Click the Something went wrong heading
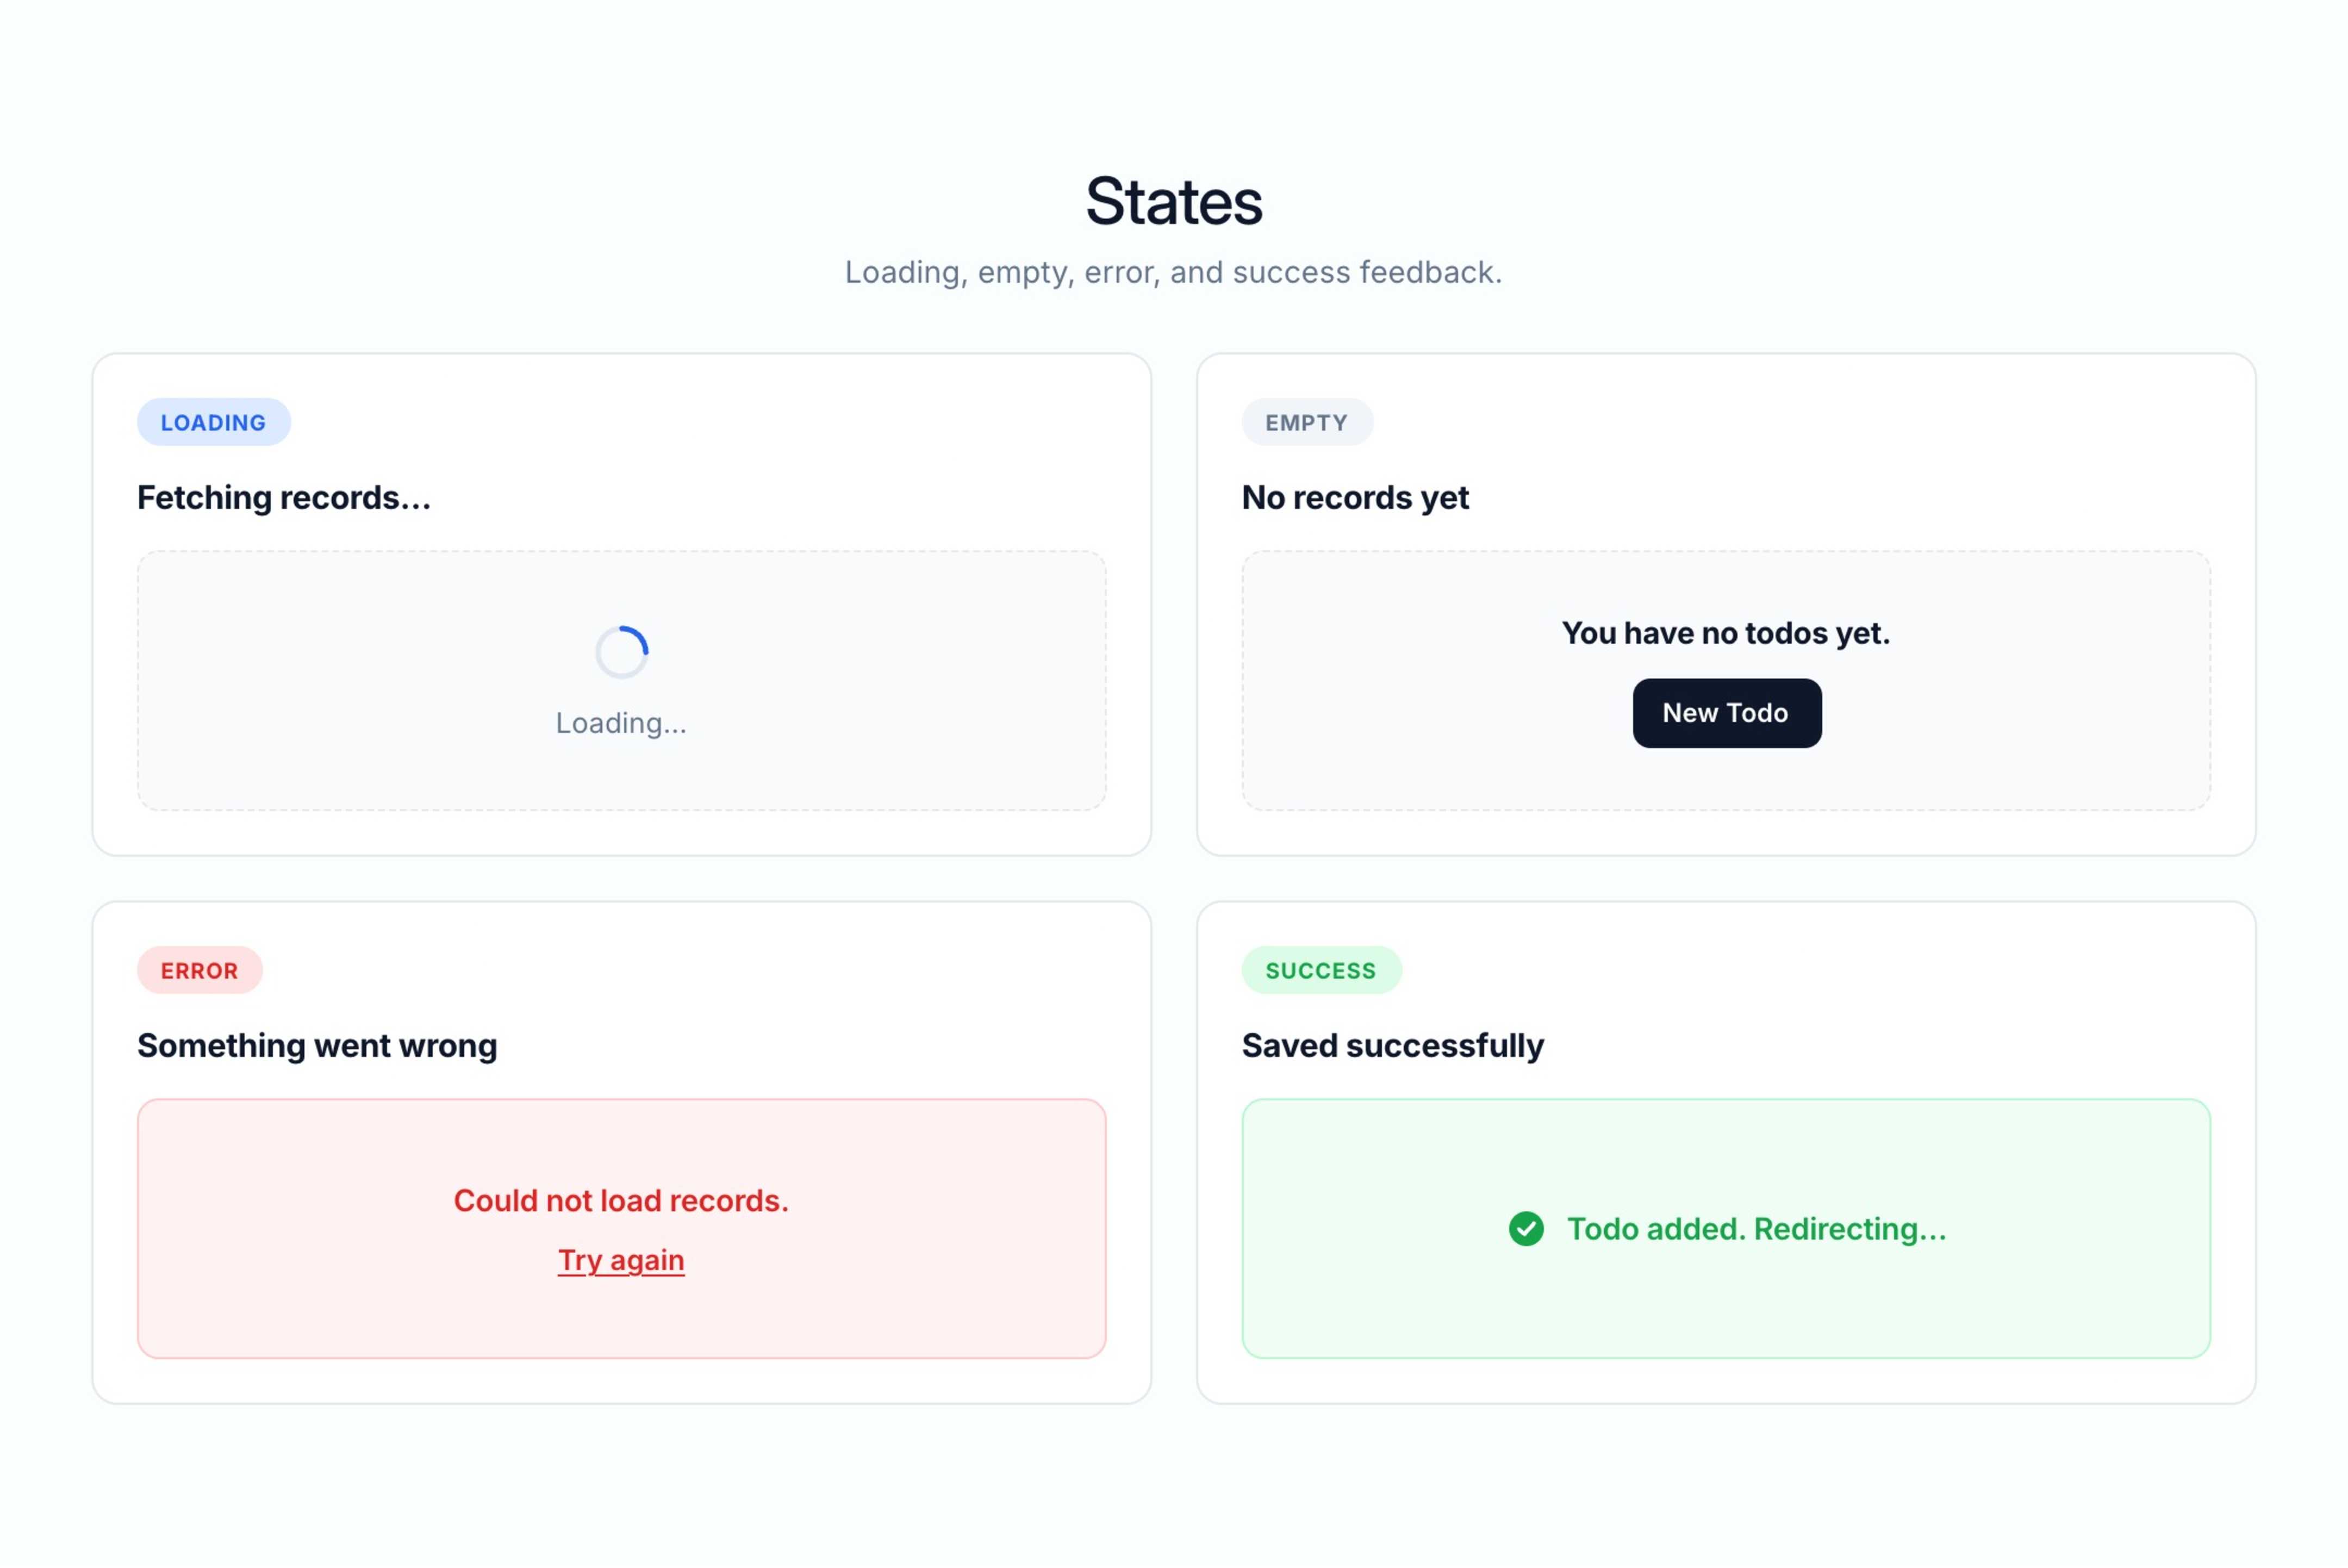The image size is (2348, 1568). pos(317,1045)
